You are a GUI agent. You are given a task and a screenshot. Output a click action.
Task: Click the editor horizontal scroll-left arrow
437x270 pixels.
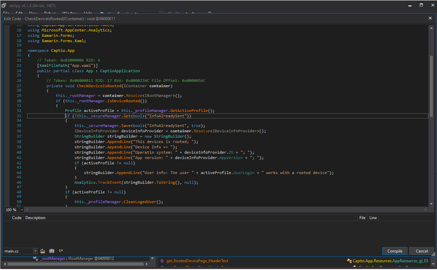[27, 210]
